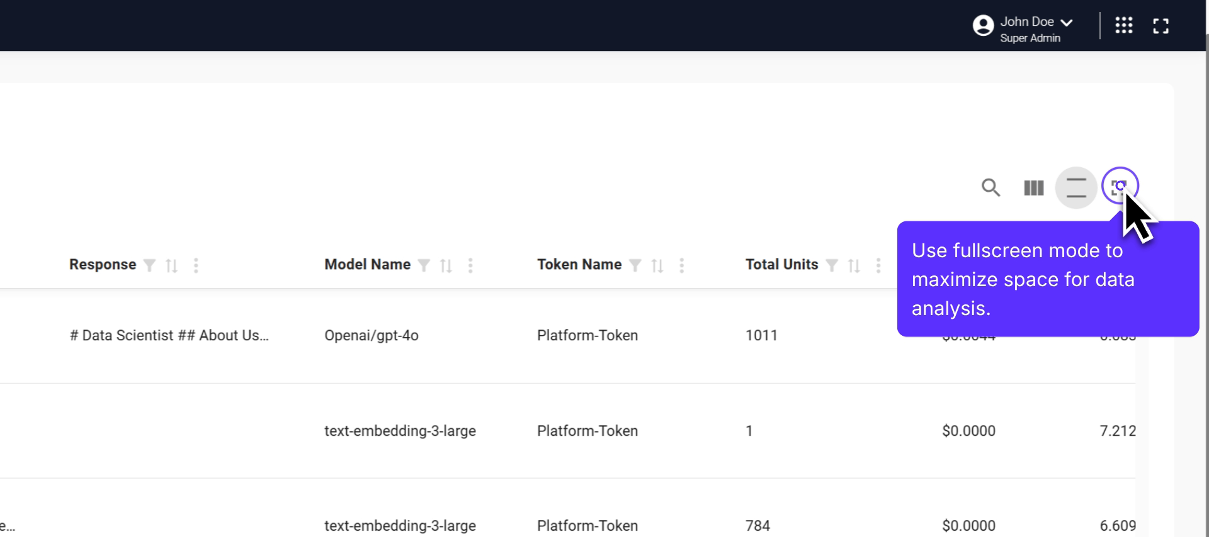Open the column visibility selector
The width and height of the screenshot is (1209, 537).
1033,187
